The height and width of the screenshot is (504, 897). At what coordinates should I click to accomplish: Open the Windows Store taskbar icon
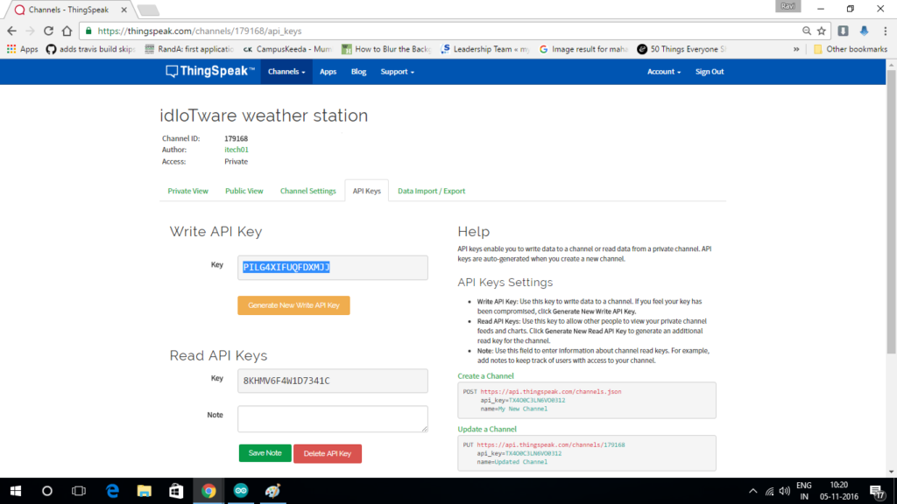(x=176, y=491)
